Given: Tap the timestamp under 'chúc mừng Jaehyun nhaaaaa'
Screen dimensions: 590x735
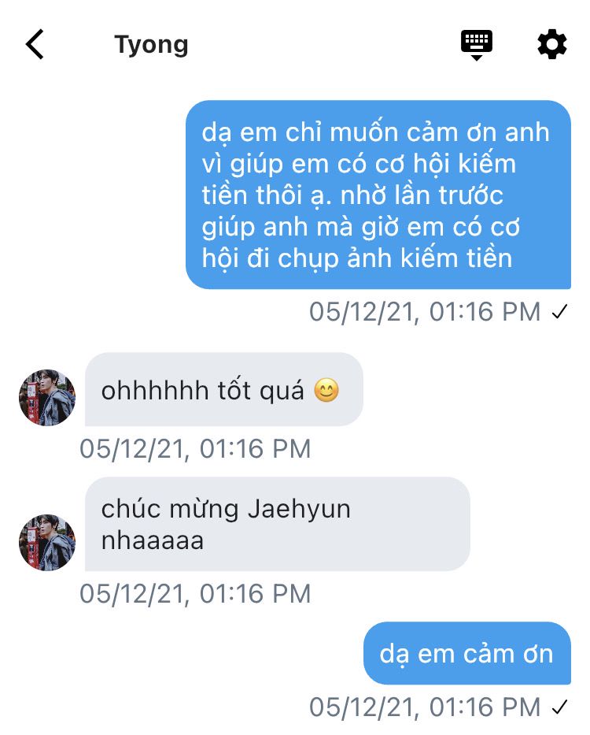Looking at the screenshot, I should tap(195, 593).
